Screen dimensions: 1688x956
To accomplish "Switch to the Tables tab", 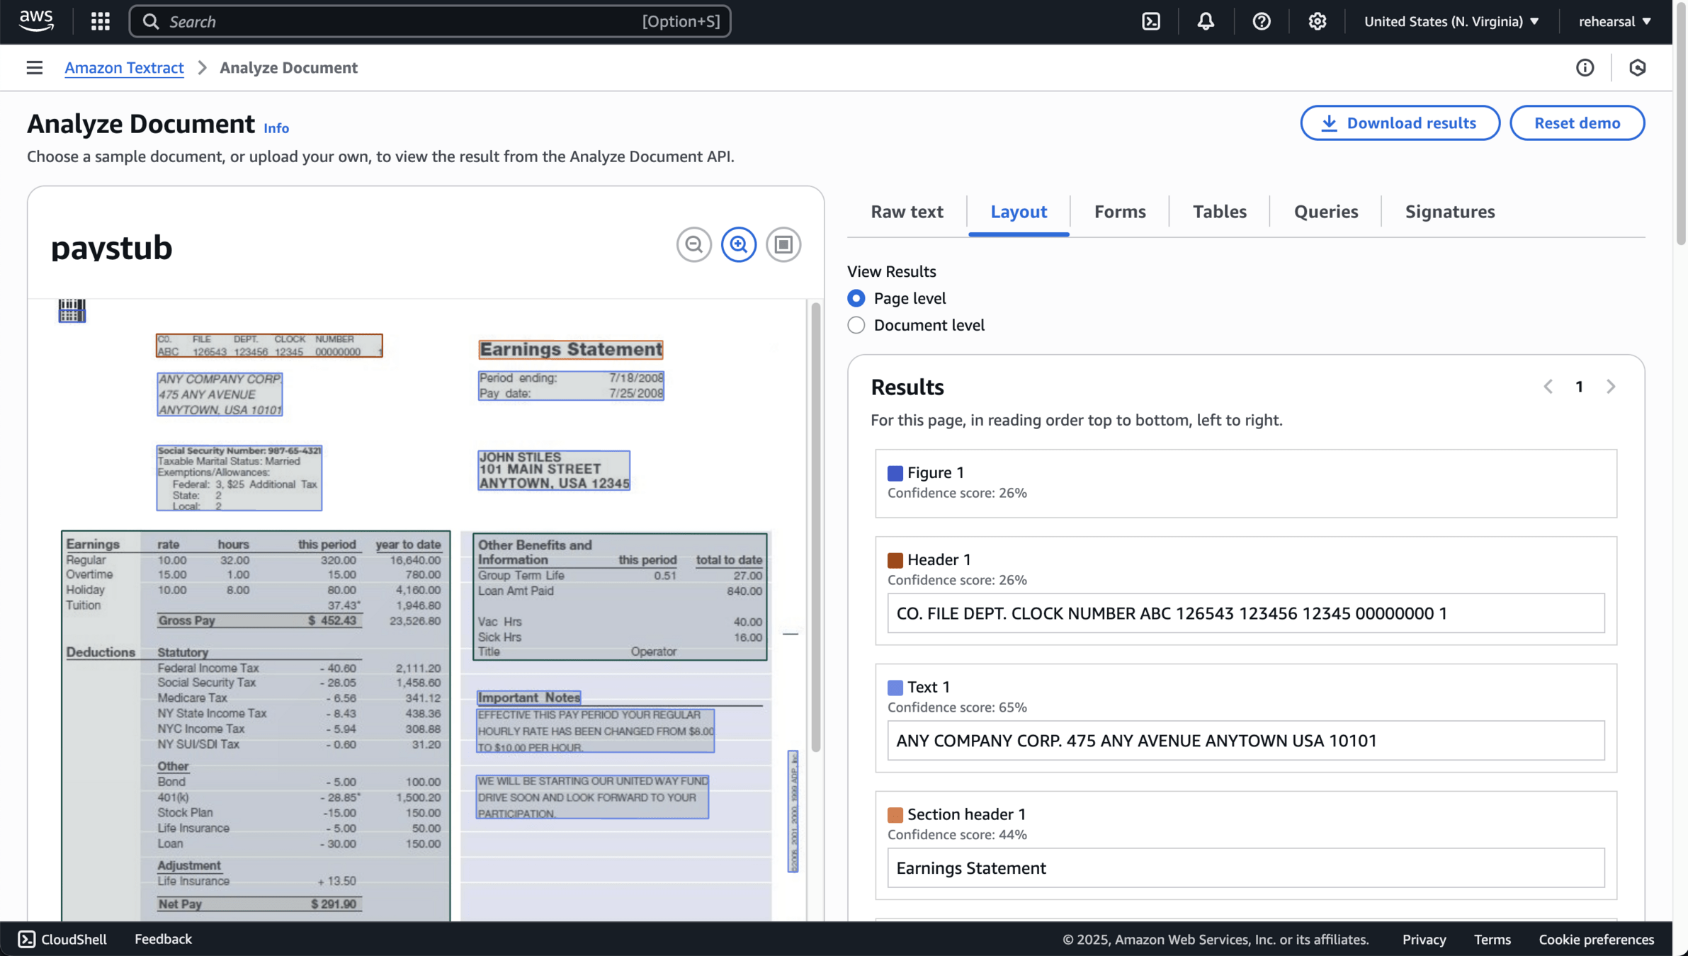I will pyautogui.click(x=1219, y=212).
